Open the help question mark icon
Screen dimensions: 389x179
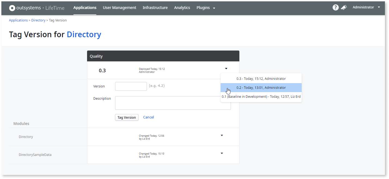click(x=335, y=8)
